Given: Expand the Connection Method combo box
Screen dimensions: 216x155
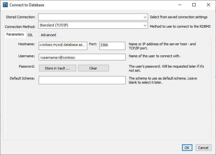Looking at the screenshot, I should (x=93, y=25).
